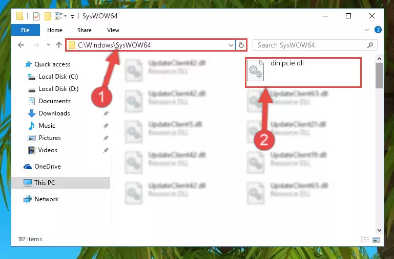Click the folder icon in the title bar
The height and width of the screenshot is (259, 394).
click(x=20, y=16)
